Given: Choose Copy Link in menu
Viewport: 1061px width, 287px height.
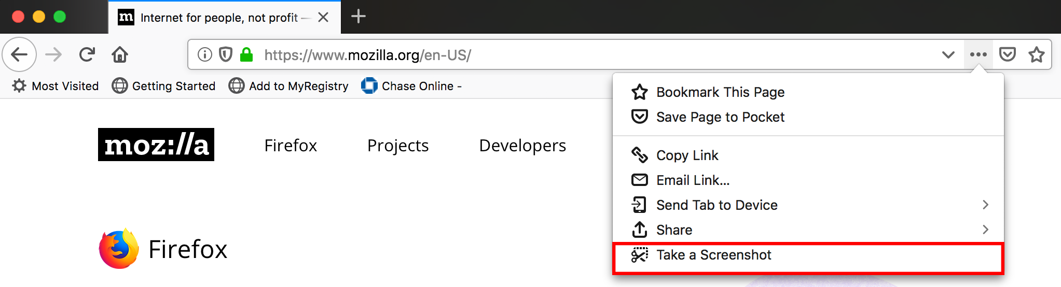Looking at the screenshot, I should [808, 155].
